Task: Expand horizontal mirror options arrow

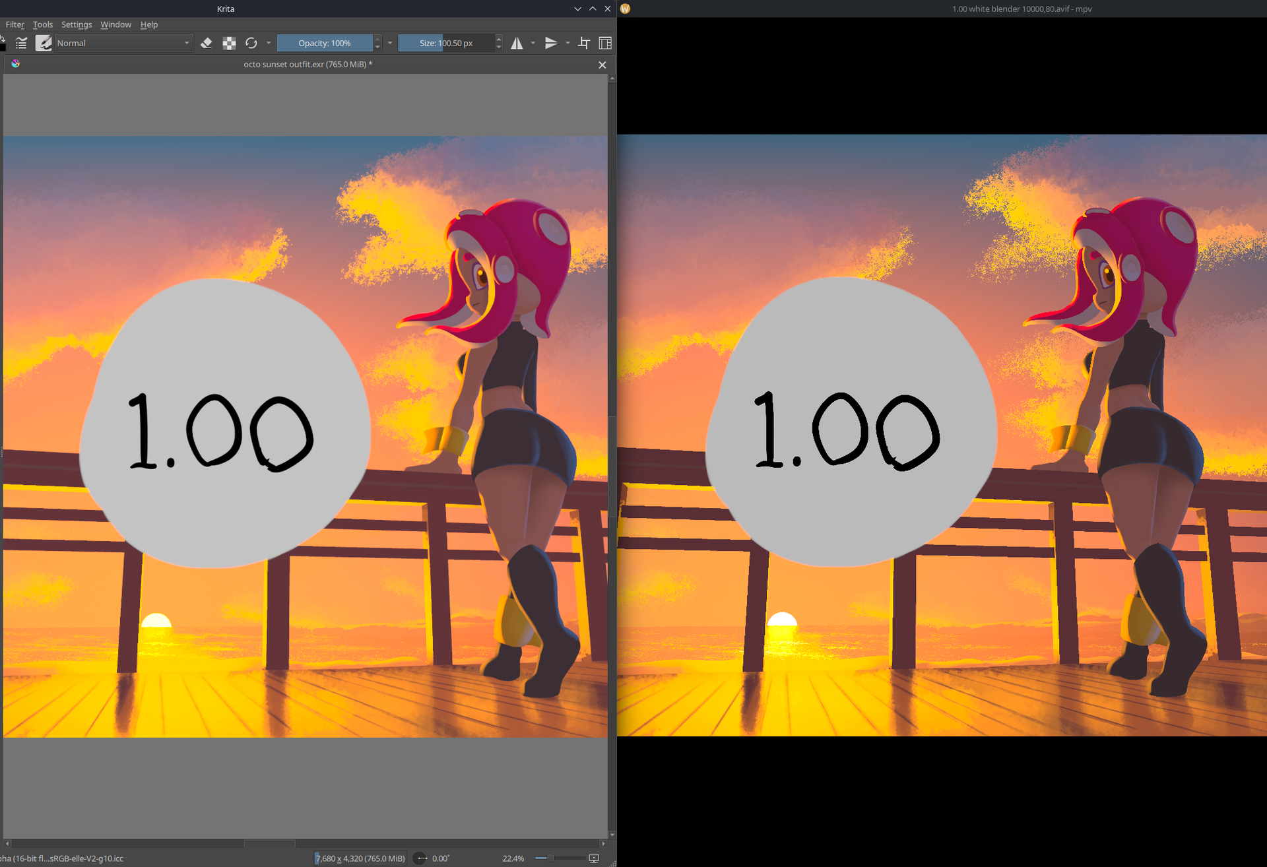Action: coord(533,43)
